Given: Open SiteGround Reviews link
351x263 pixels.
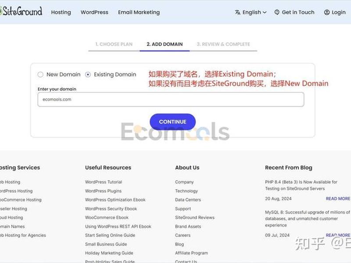Looking at the screenshot, I should (x=195, y=217).
